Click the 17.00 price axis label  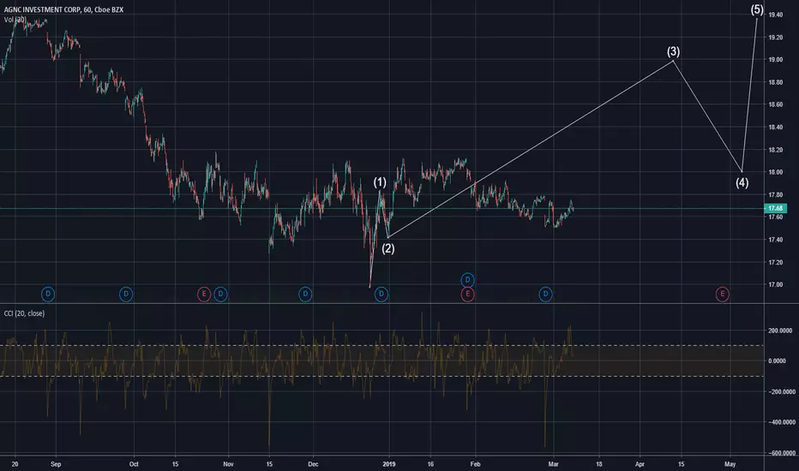click(x=776, y=284)
